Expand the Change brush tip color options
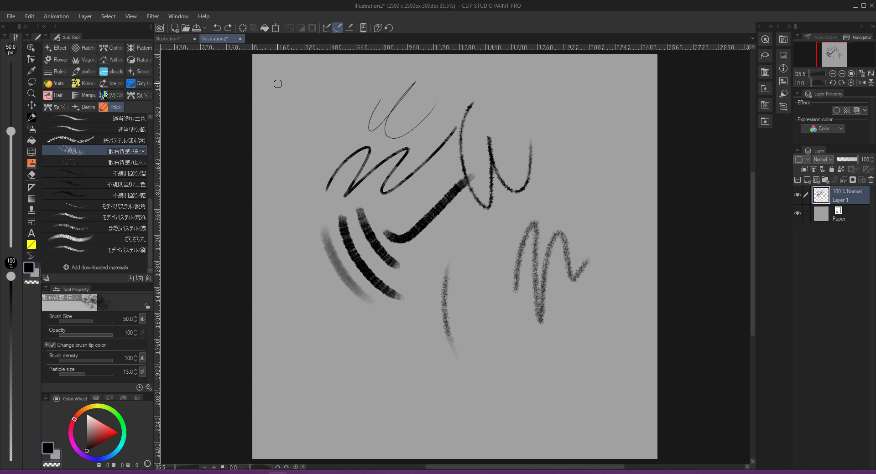Image resolution: width=876 pixels, height=474 pixels. coord(46,345)
